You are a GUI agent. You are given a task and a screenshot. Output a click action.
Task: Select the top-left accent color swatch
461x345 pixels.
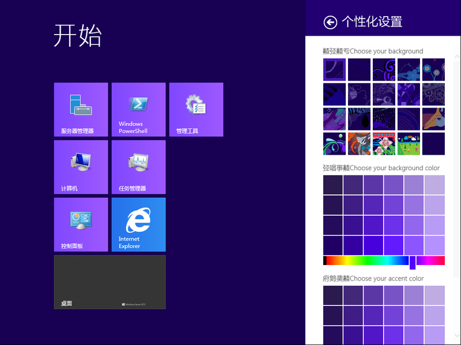(x=333, y=295)
